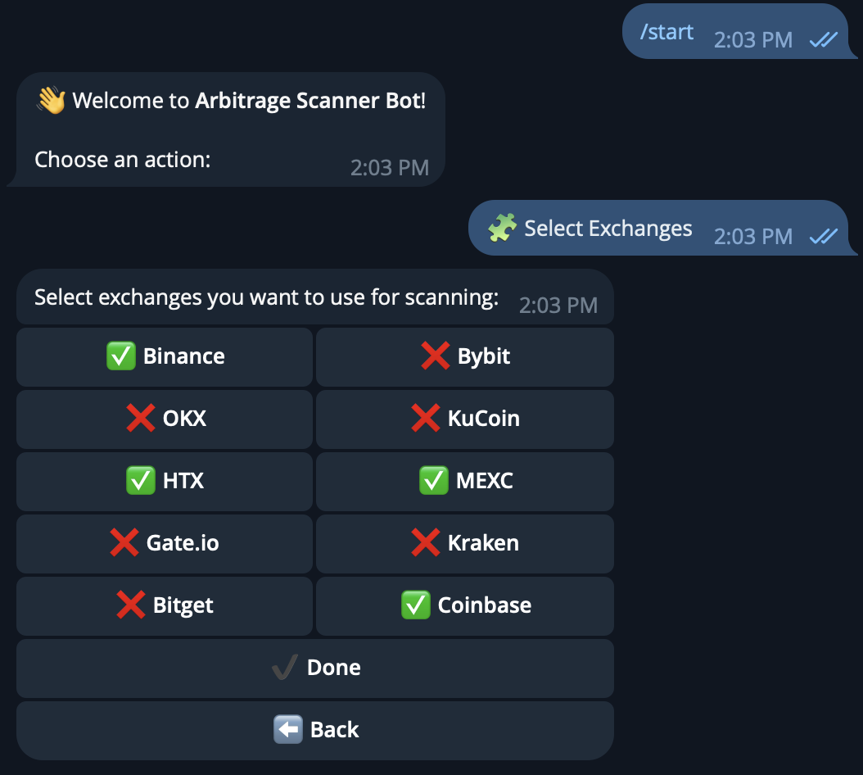This screenshot has height=775, width=863.
Task: Toggle the Binance exchange off
Action: tap(164, 356)
